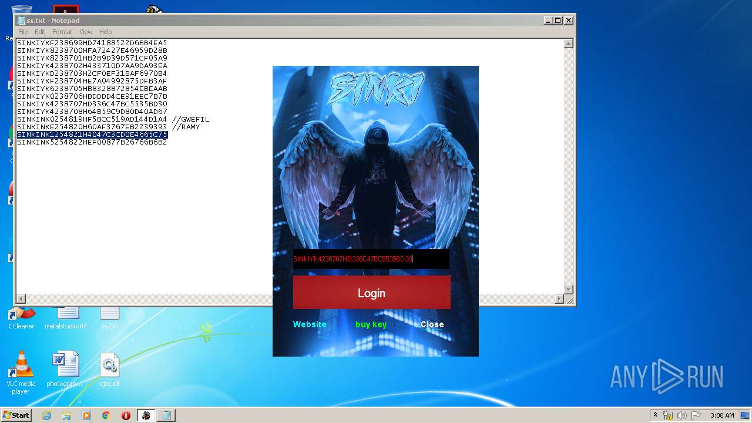Click the key input field in the Sinki login window
Screen dimensions: 752x423
coord(371,259)
